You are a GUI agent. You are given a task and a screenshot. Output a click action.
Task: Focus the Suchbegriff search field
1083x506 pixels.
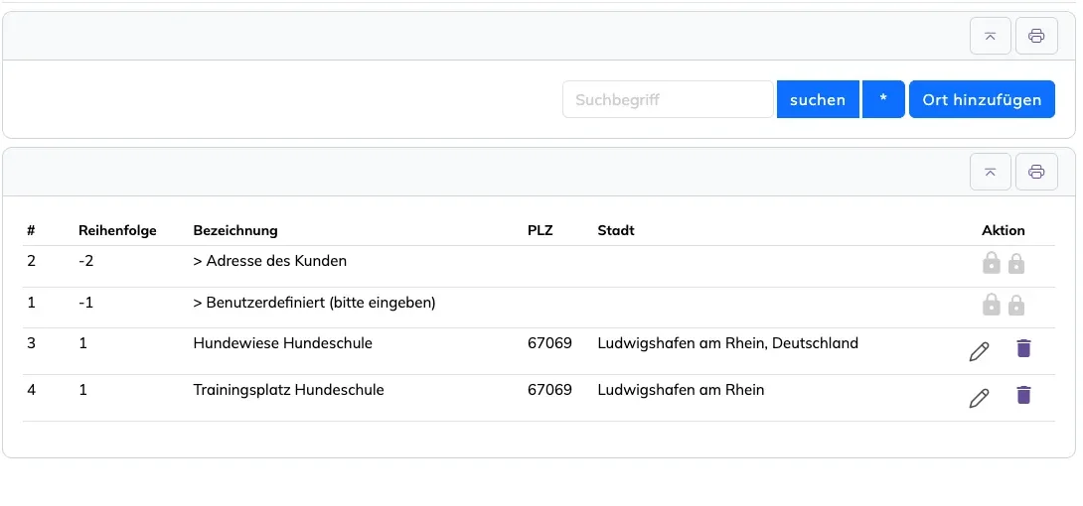(x=668, y=99)
